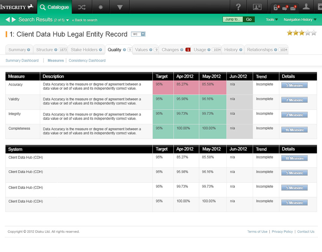Click the shuffle arrows icon in top bar
The image size is (322, 252).
click(x=82, y=7)
